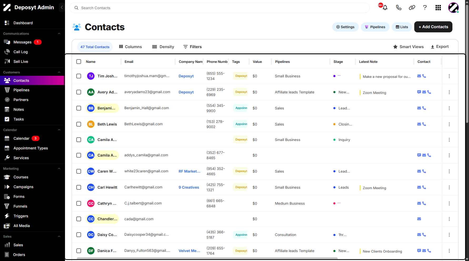The image size is (469, 261).
Task: Select checkbox for Tim Josh row
Action: click(x=79, y=76)
